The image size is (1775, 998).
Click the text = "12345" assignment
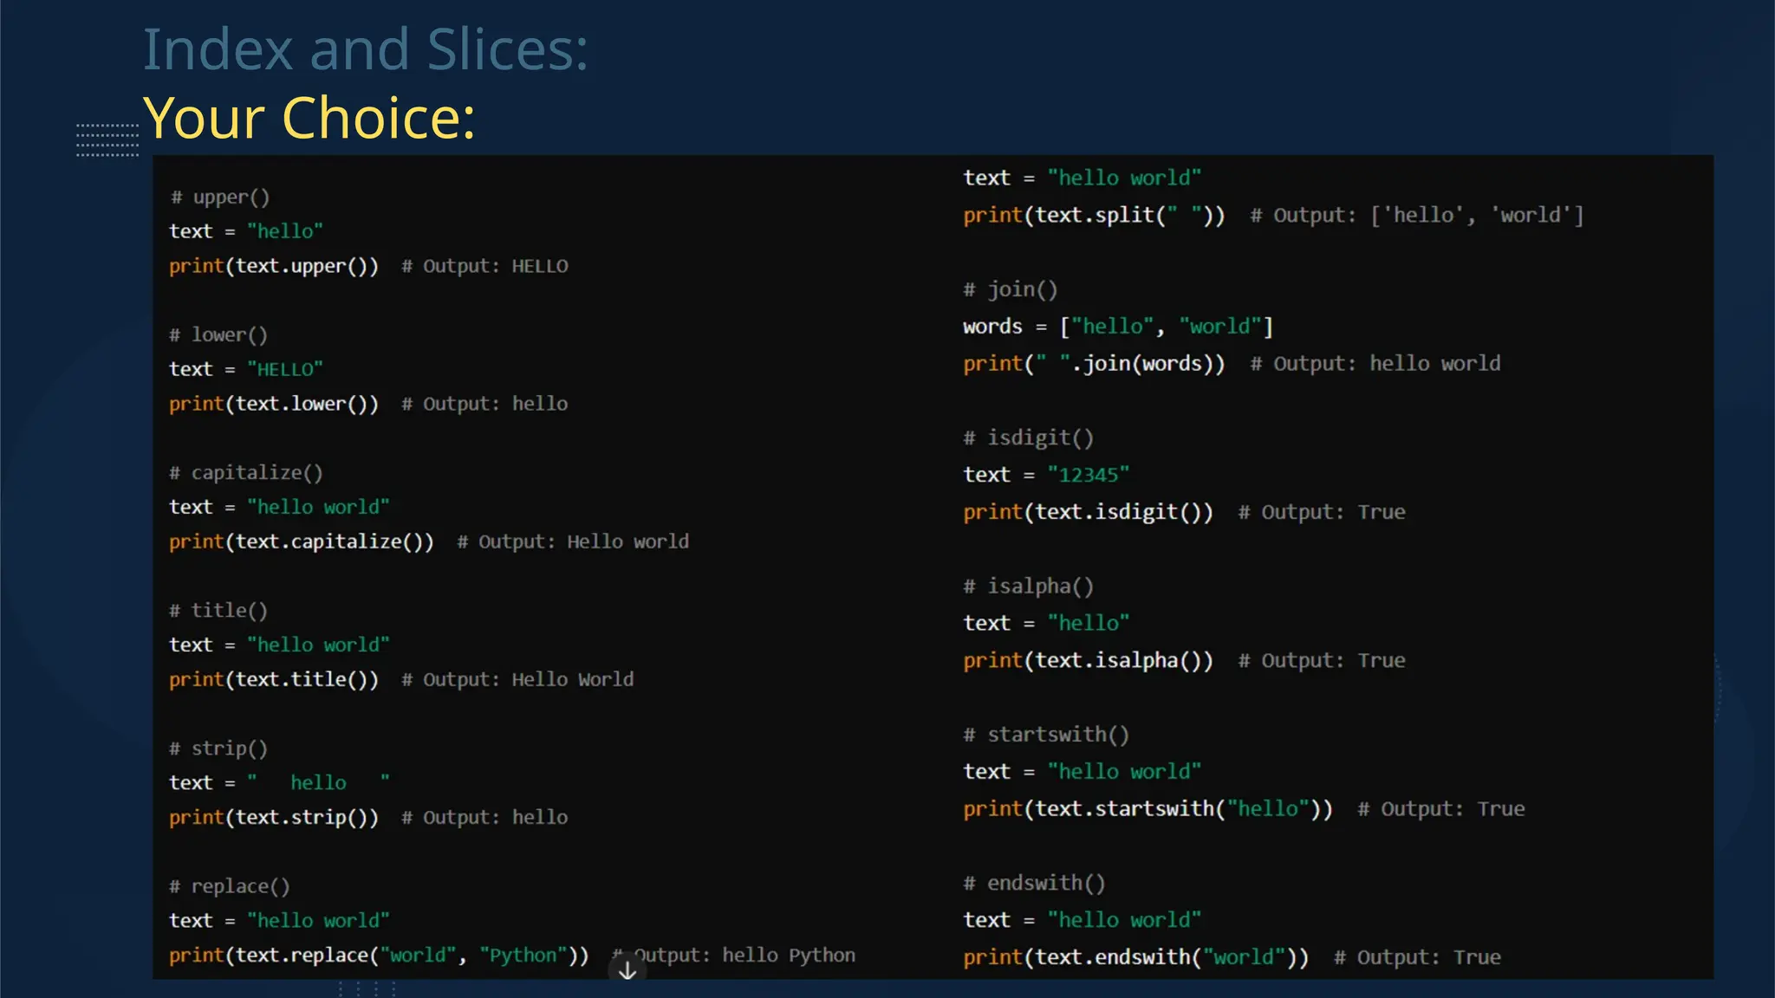[1046, 475]
